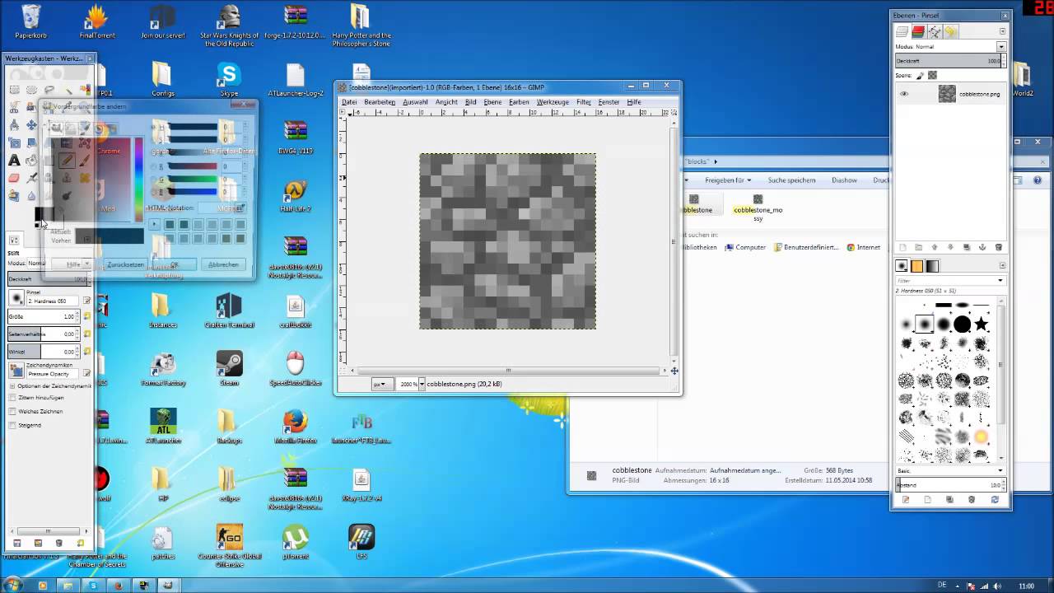Raise the layer with up arrow

point(935,247)
